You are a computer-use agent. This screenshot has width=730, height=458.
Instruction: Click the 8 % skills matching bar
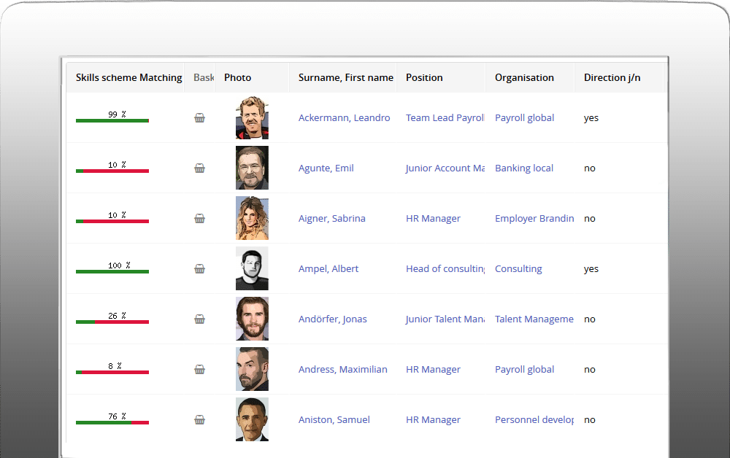112,373
